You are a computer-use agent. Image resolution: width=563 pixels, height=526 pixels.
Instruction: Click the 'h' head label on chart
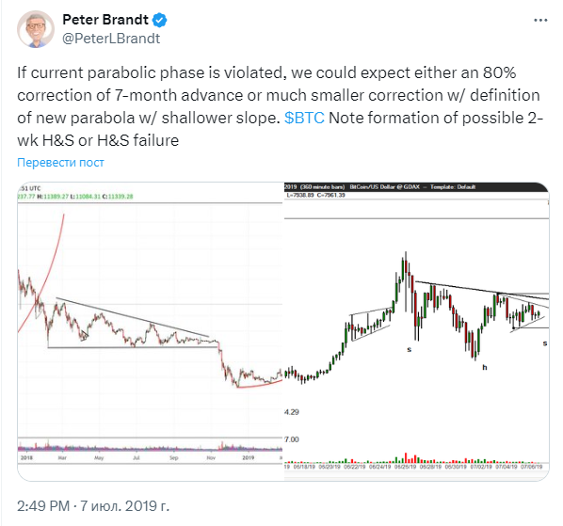[x=484, y=367]
